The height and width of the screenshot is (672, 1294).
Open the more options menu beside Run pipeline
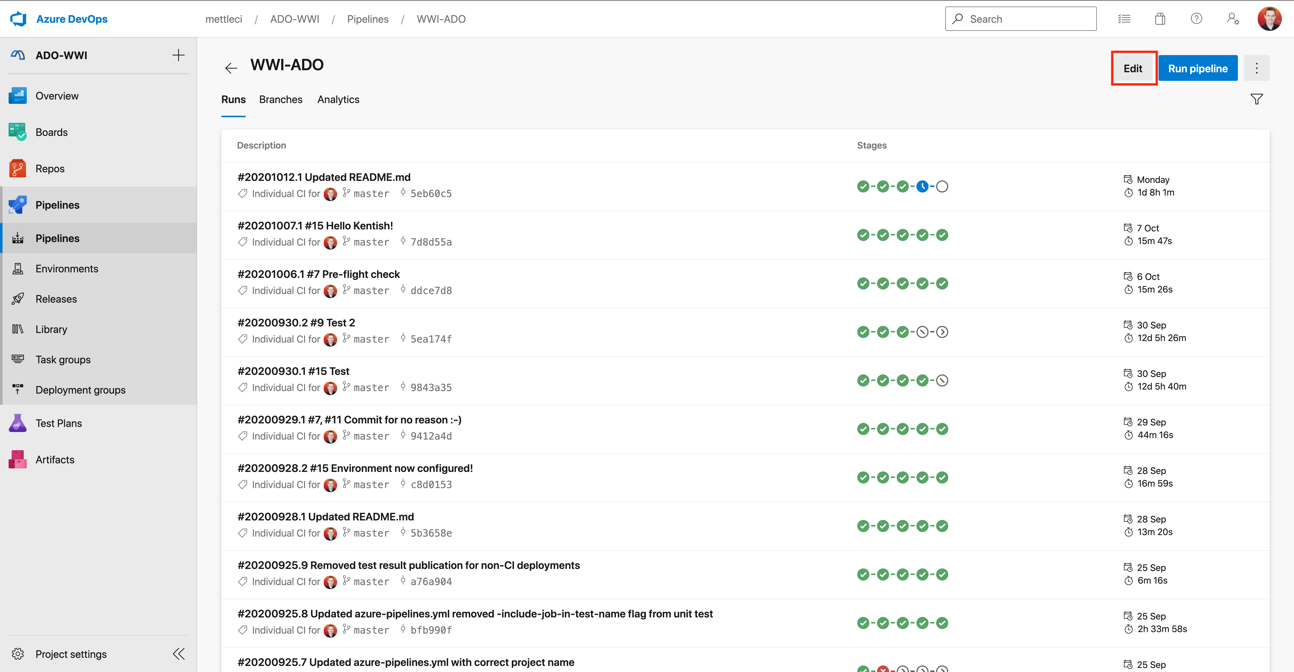pyautogui.click(x=1256, y=68)
